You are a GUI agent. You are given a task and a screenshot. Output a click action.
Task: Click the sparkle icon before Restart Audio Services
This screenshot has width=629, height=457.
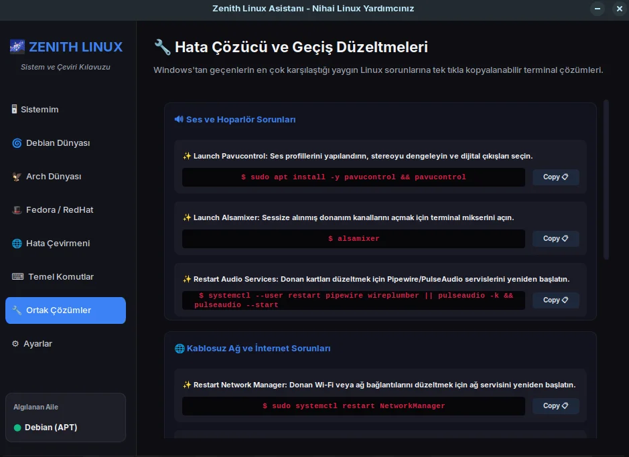coord(187,279)
